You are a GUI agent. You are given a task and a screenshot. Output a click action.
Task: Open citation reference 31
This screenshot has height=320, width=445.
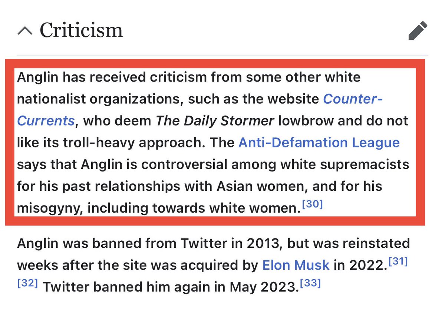point(398,262)
